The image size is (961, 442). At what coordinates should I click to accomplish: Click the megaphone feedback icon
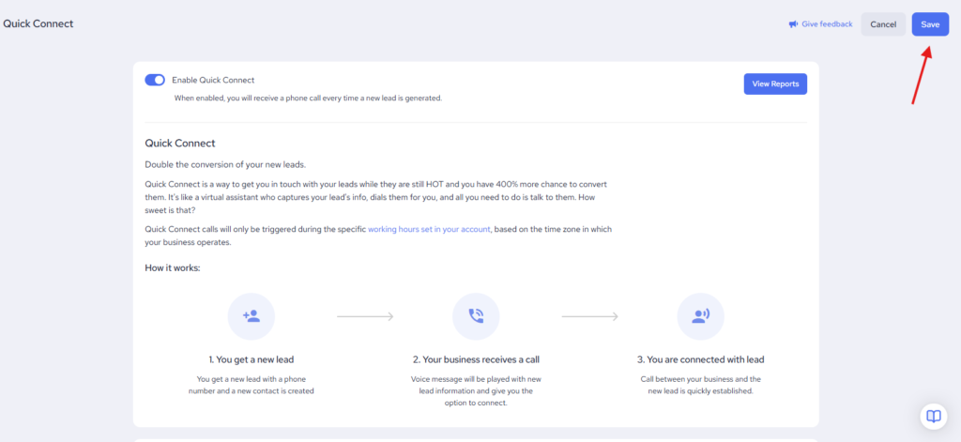click(793, 24)
